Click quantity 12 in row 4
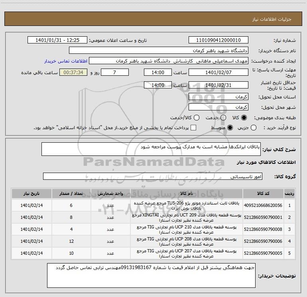 tap(71, 241)
